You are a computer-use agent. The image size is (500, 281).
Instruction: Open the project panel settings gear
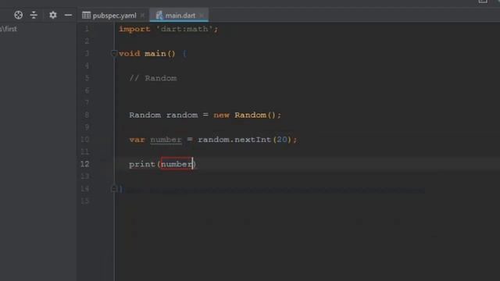point(53,15)
